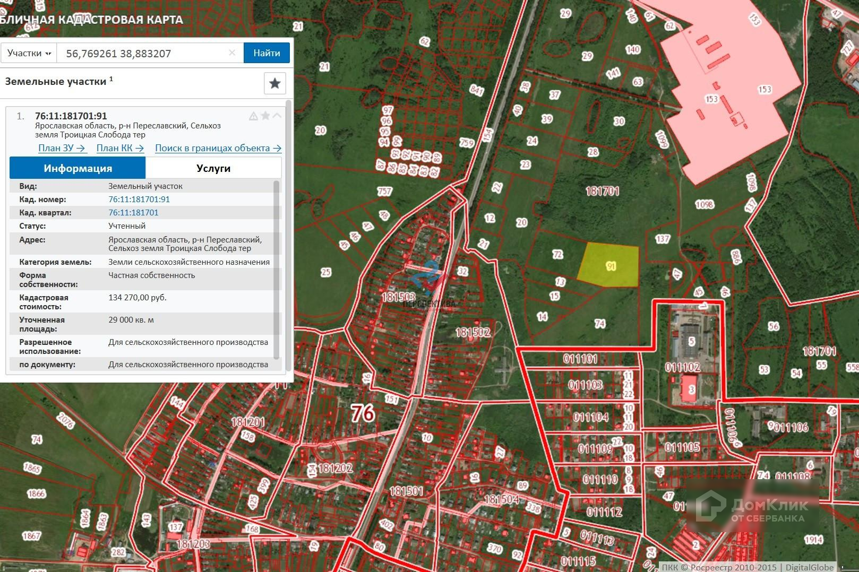Viewport: 859px width, 572px height.
Task: Open the Участки search type dropdown
Action: point(29,53)
